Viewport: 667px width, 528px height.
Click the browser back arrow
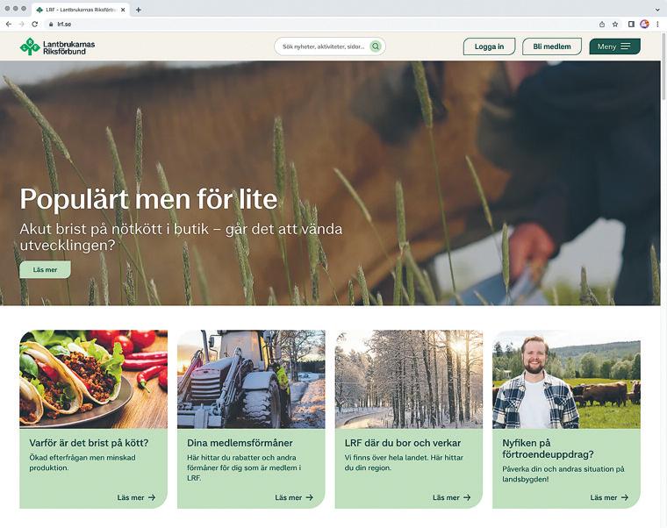(9, 25)
